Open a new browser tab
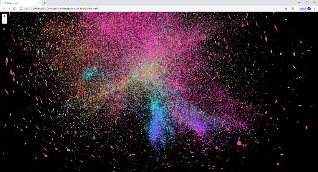The image size is (318, 172). pos(45,3)
